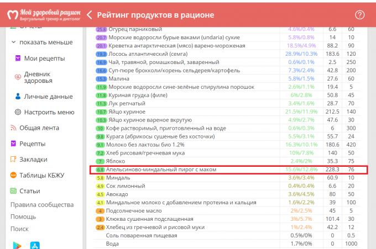Screen dimensions: 376x249
Task: Click the 19.3 rating badge for Лосось атлантический
Action: click(x=101, y=54)
